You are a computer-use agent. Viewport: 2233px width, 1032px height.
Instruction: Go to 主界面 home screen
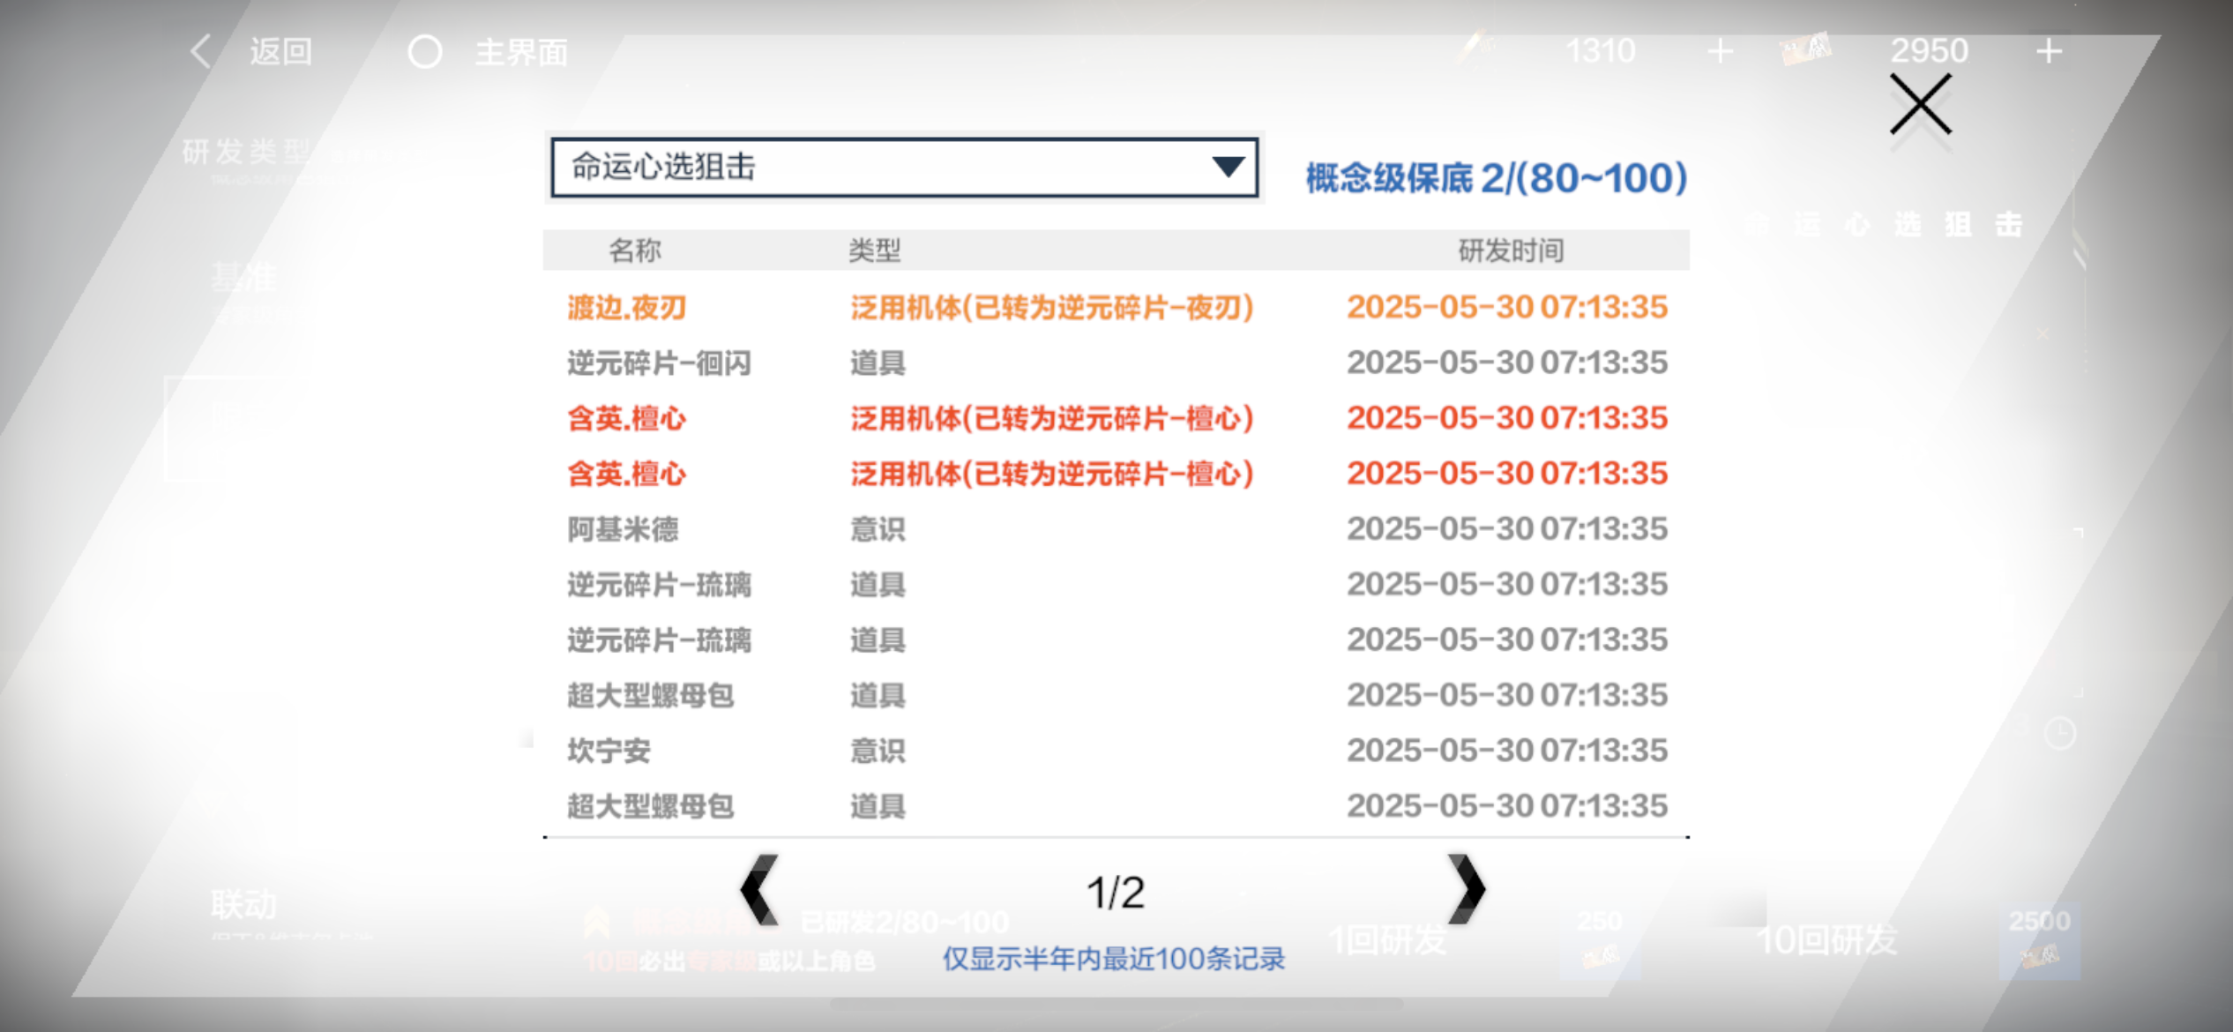point(521,52)
